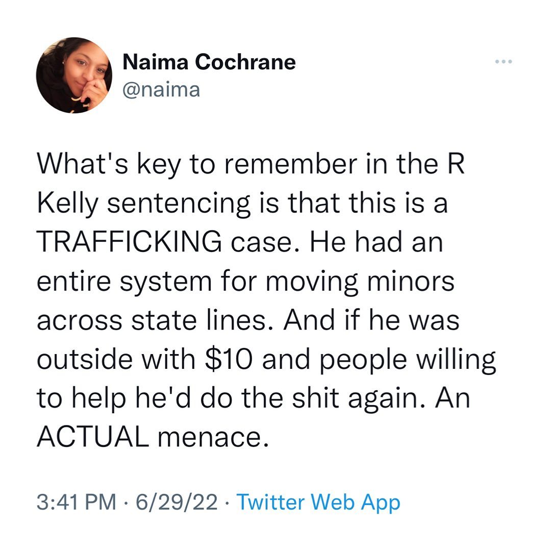Click Naima Cochrane's profile picture
The height and width of the screenshot is (551, 551).
[74, 75]
